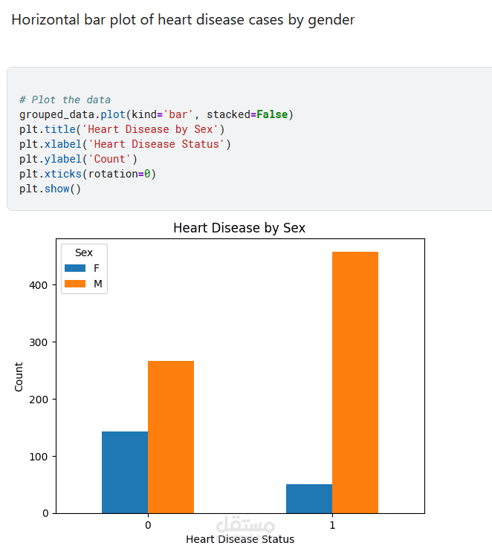Click the orange M legend color swatch
This screenshot has height=554, width=492.
point(75,283)
